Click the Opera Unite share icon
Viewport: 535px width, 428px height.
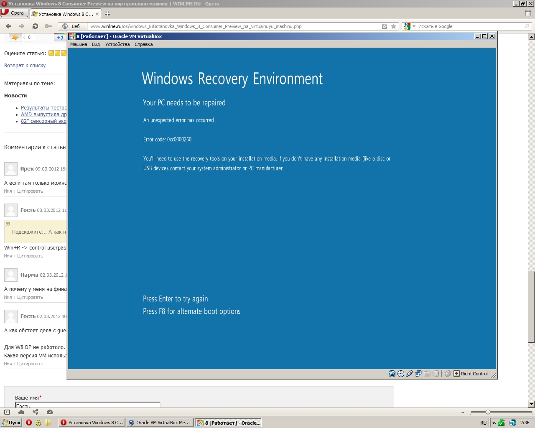coord(36,412)
